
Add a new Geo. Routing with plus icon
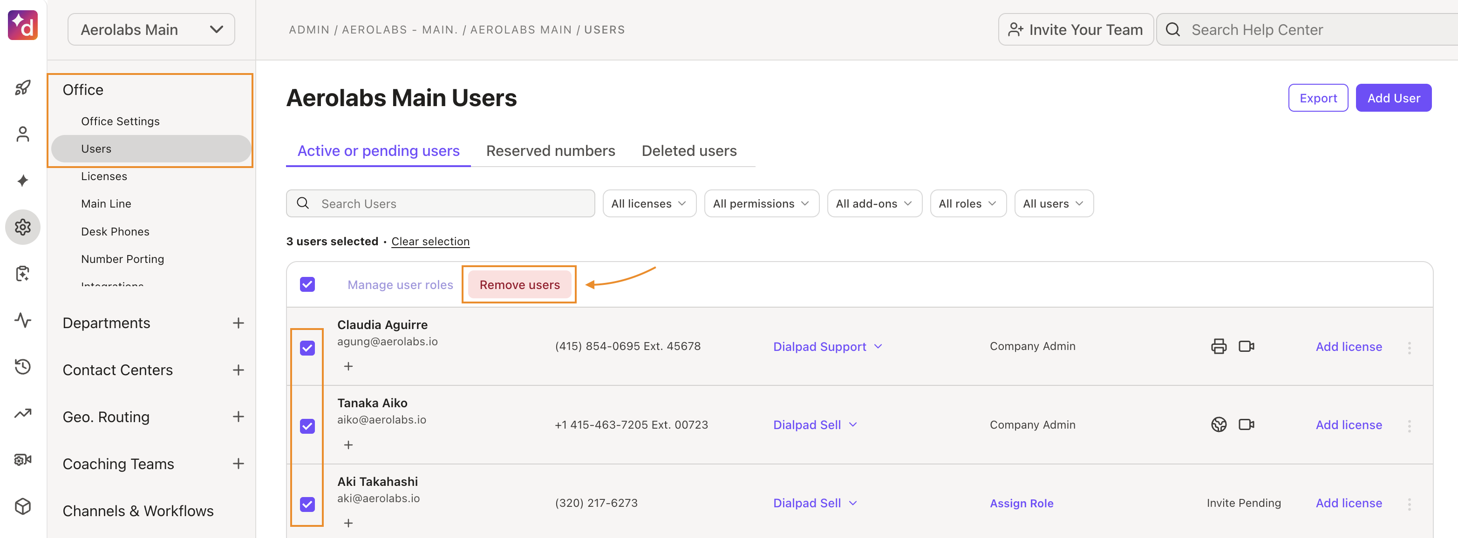click(238, 417)
